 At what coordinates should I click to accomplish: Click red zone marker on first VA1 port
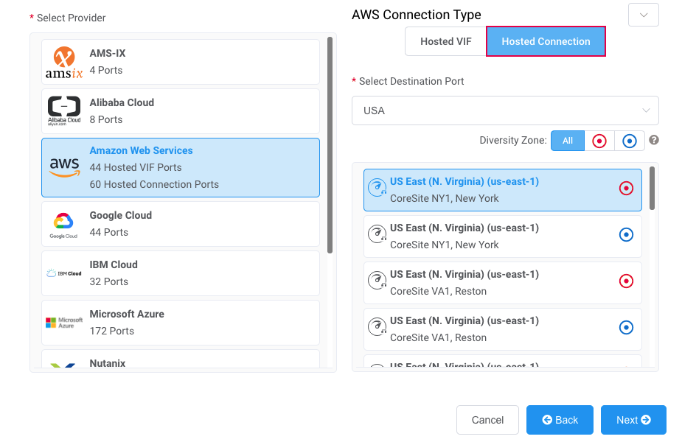pos(626,281)
